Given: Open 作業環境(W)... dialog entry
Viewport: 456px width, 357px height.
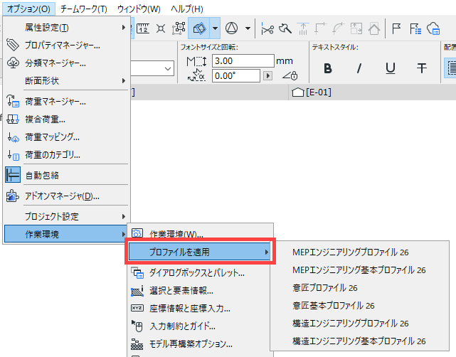Looking at the screenshot, I should (200, 233).
